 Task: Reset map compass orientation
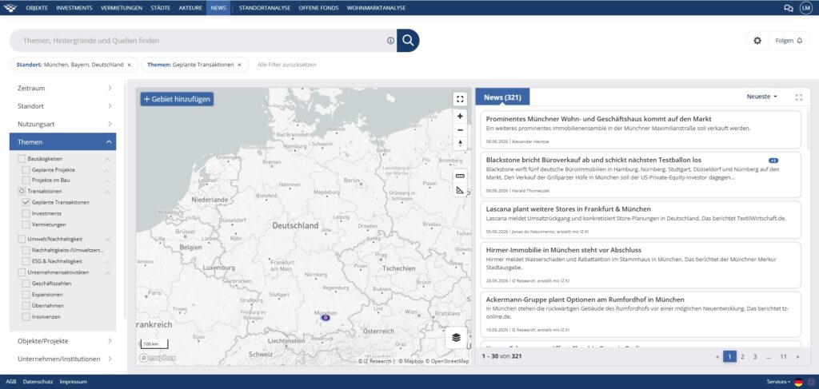coord(460,144)
